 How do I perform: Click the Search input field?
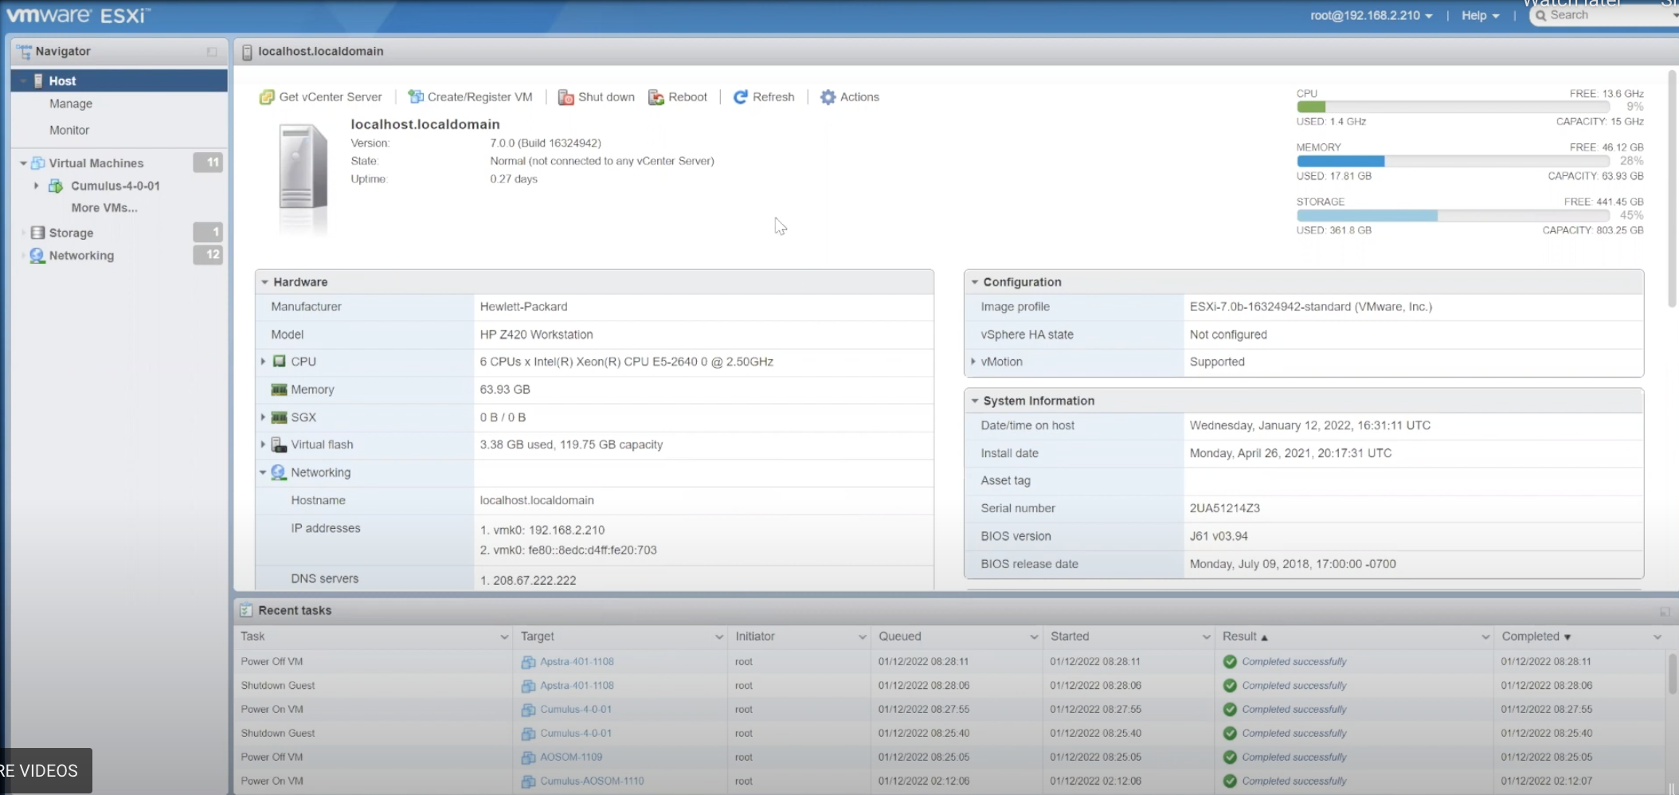[x=1605, y=15]
